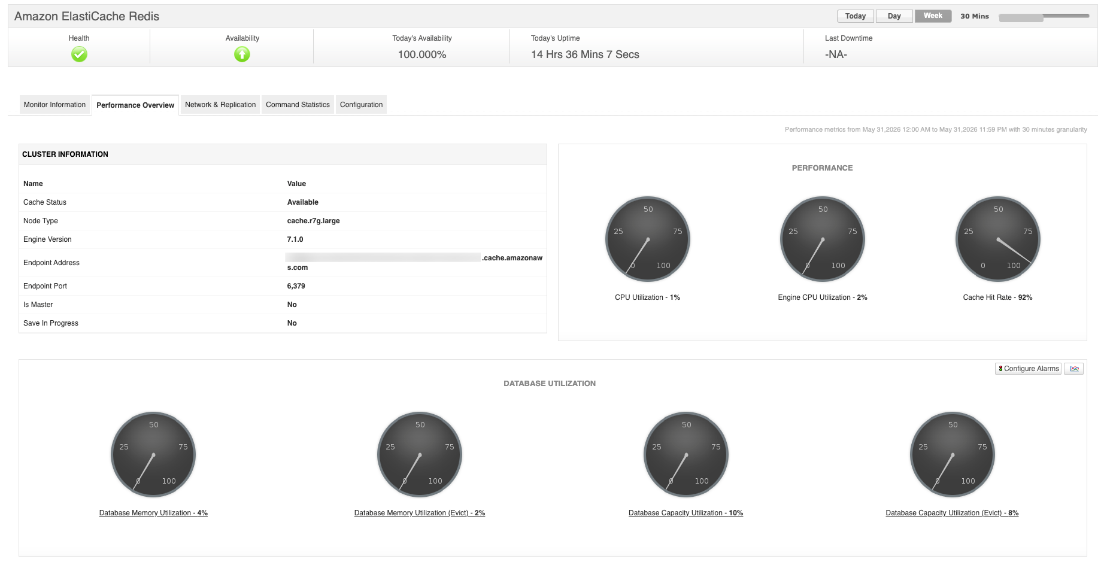The width and height of the screenshot is (1104, 562).
Task: Open the Configuration tab
Action: coord(361,105)
